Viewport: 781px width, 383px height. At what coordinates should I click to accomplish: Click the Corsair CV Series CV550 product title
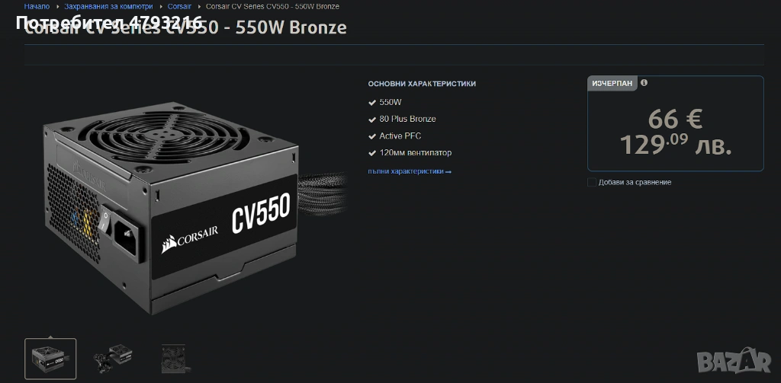pos(185,27)
